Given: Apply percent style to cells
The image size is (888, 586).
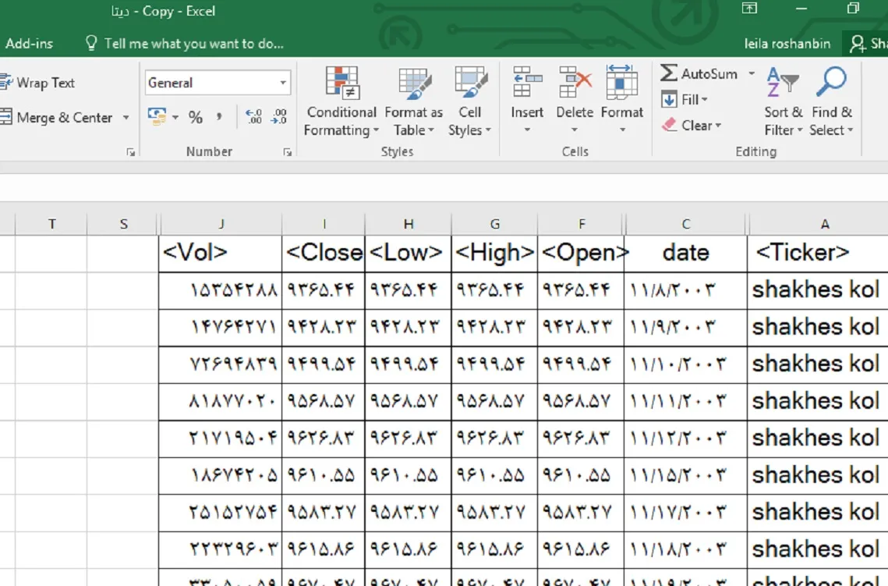Looking at the screenshot, I should (196, 117).
